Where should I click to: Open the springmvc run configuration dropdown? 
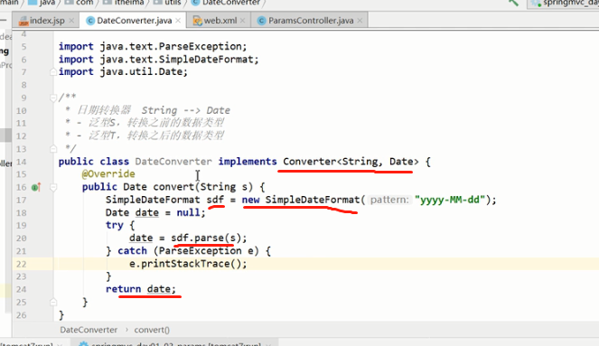(563, 3)
